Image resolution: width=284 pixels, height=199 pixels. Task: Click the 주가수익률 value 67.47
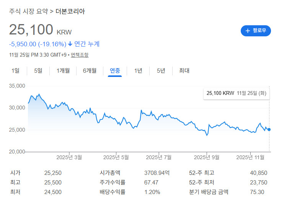click(151, 183)
